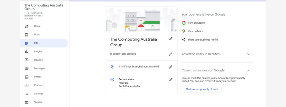Click the Products basket icon

27,85
